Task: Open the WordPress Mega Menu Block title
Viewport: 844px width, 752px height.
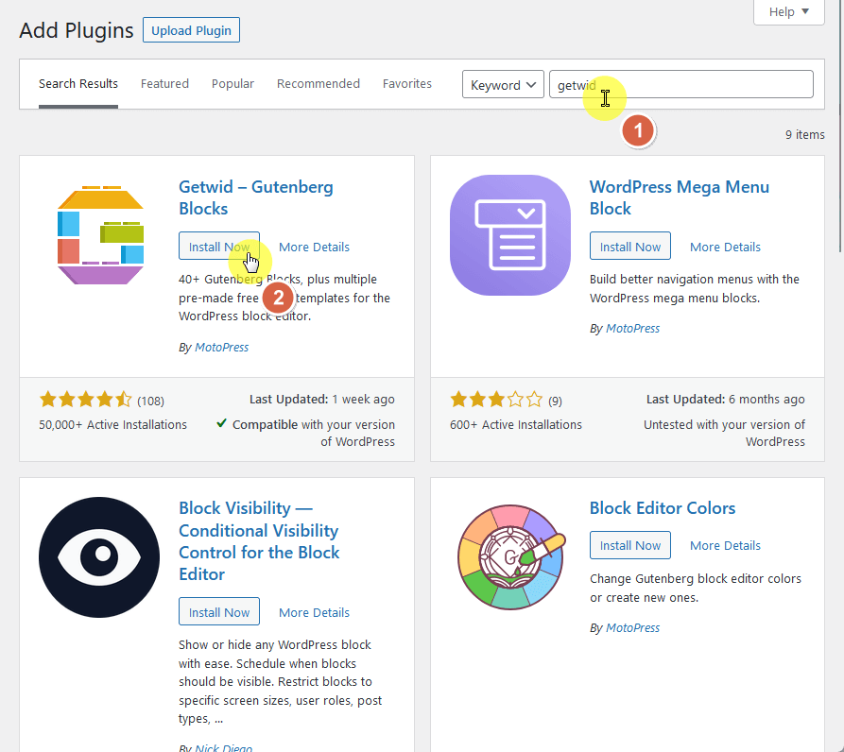Action: (x=680, y=197)
